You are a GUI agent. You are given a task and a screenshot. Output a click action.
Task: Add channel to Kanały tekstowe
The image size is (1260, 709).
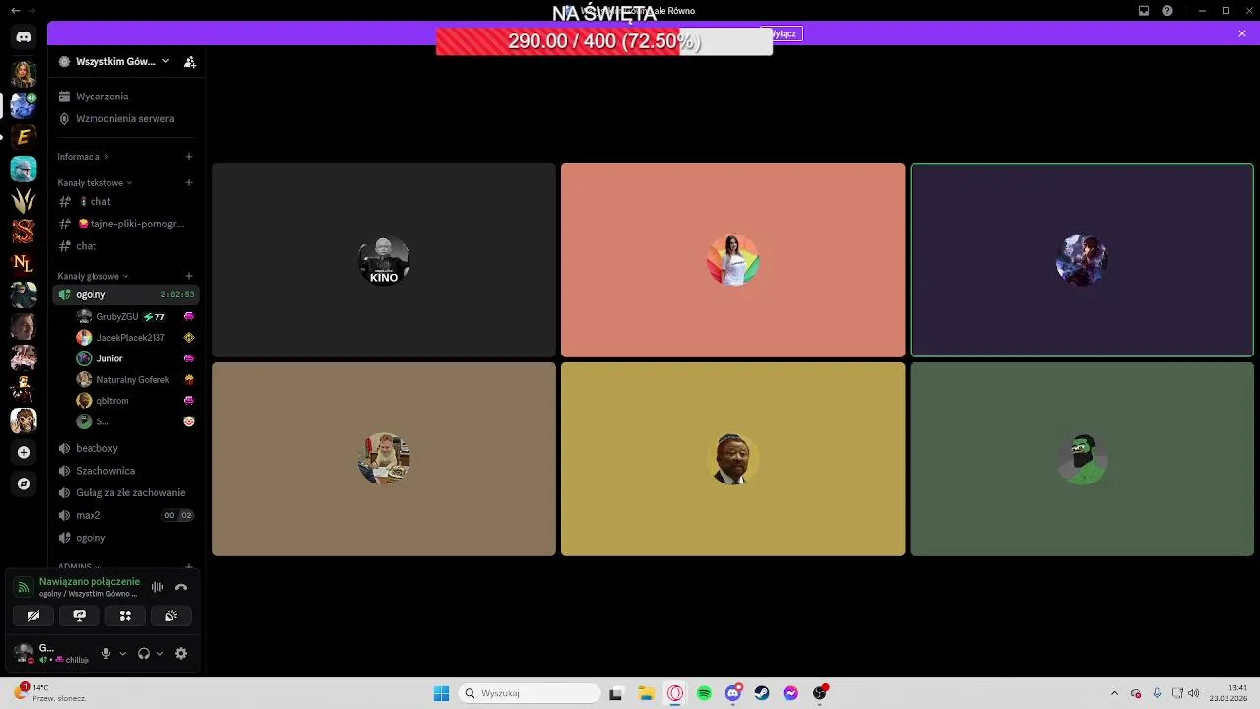pyautogui.click(x=189, y=182)
